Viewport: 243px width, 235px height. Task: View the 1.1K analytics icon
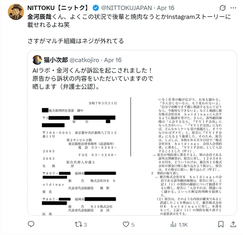pos(179,224)
